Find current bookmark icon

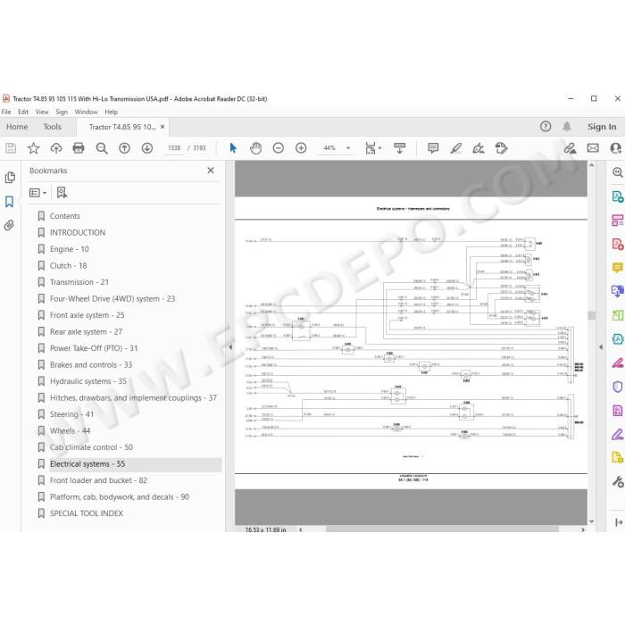point(62,193)
